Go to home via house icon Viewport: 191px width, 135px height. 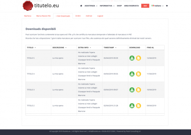(x=81, y=6)
